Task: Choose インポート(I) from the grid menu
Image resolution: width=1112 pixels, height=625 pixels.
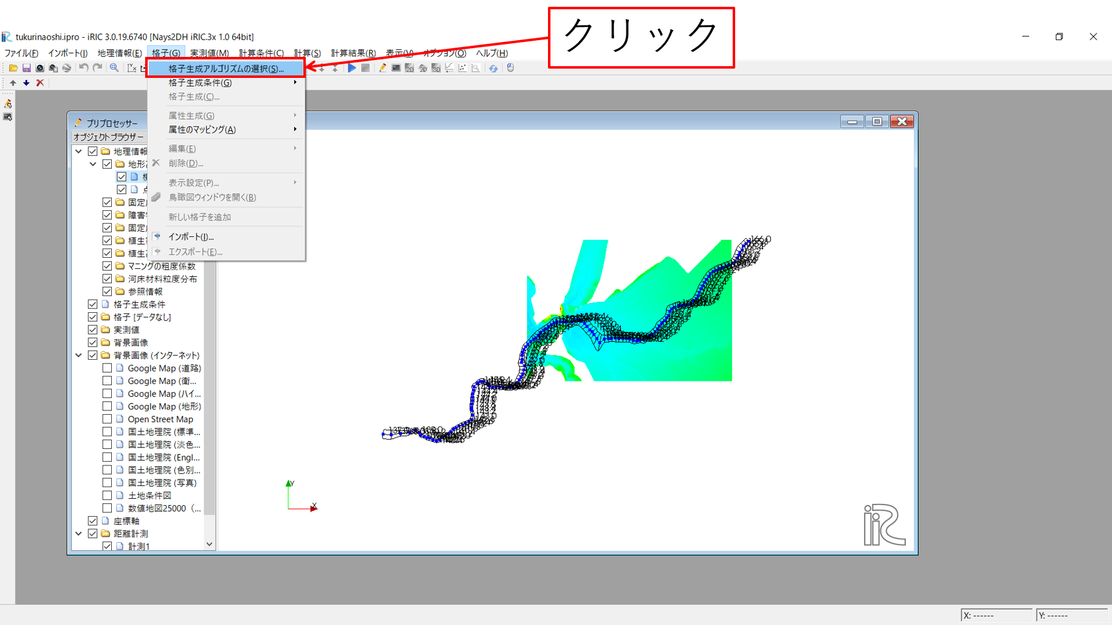Action: [192, 236]
